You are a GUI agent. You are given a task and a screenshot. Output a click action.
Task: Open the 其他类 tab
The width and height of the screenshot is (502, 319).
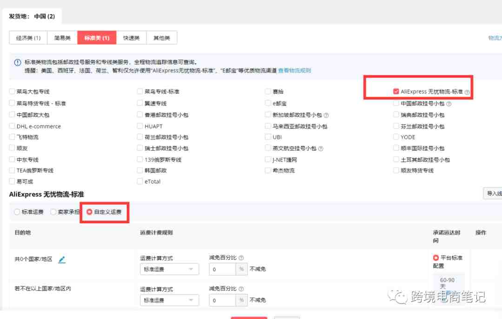coord(162,38)
